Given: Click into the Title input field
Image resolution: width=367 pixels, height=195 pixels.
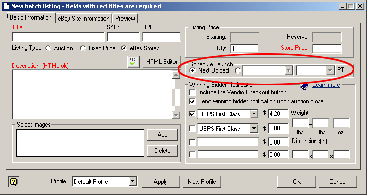Looking at the screenshot, I should [58, 37].
